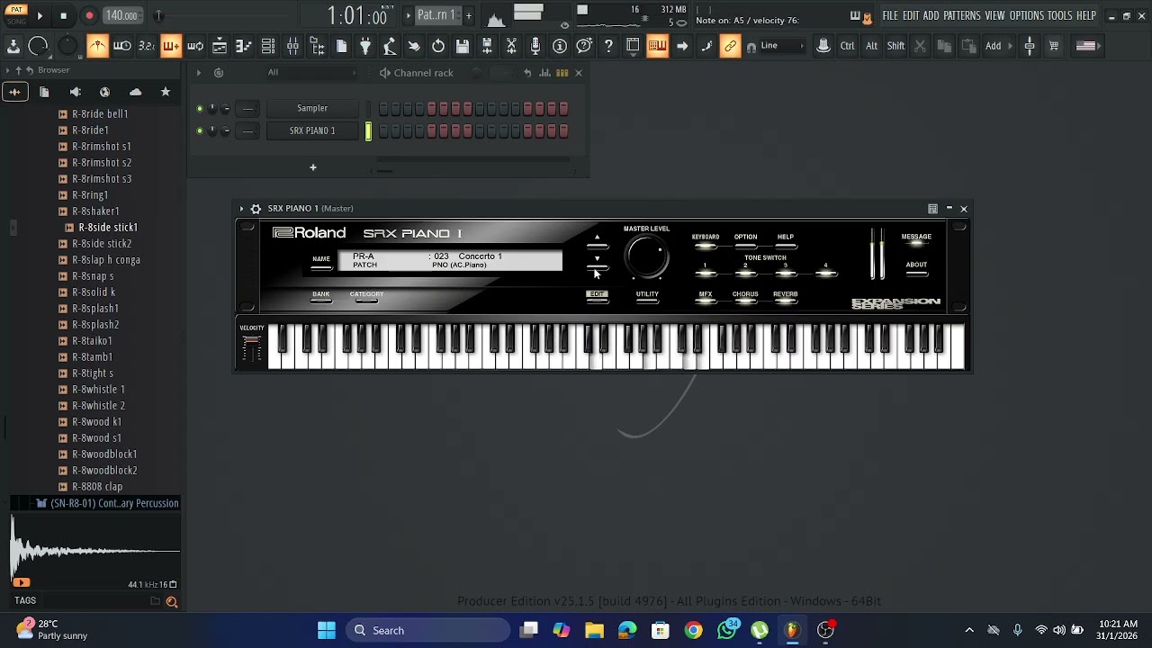Open the VIEW menu
This screenshot has height=648, width=1152.
[994, 15]
